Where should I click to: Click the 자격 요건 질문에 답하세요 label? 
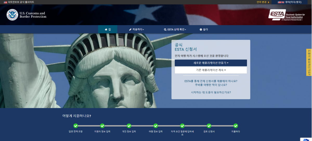click(x=182, y=133)
